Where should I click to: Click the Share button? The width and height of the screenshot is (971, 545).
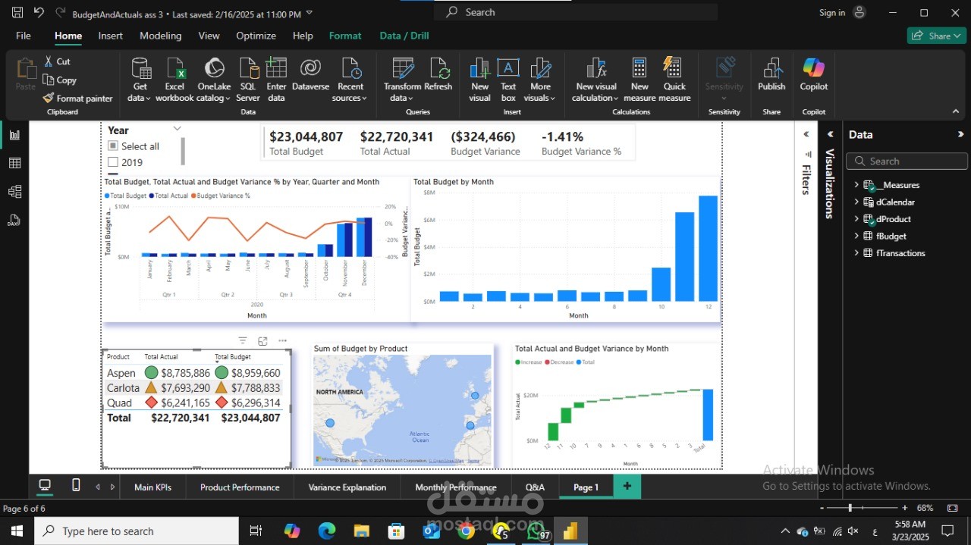point(936,36)
